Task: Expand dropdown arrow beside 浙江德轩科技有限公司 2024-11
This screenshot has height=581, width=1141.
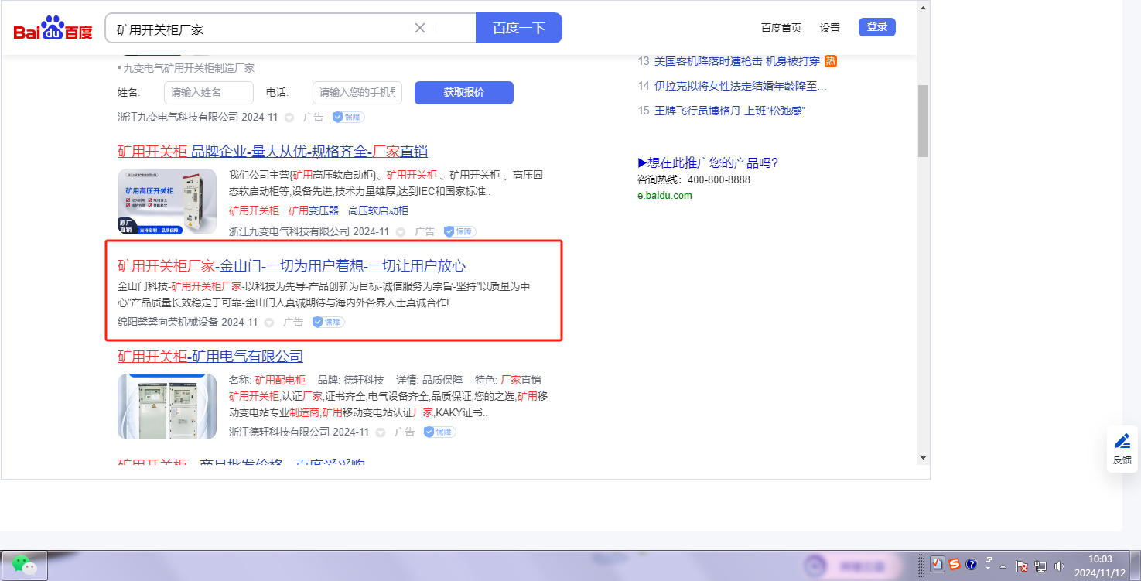Action: (381, 432)
